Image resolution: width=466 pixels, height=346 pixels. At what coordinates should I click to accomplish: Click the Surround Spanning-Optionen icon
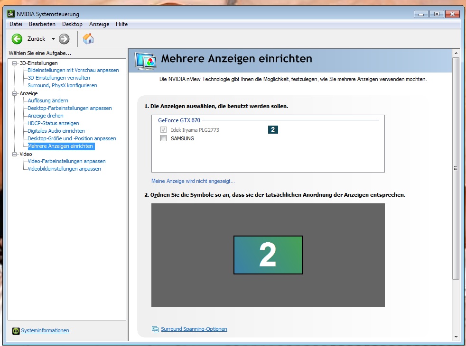coord(155,329)
